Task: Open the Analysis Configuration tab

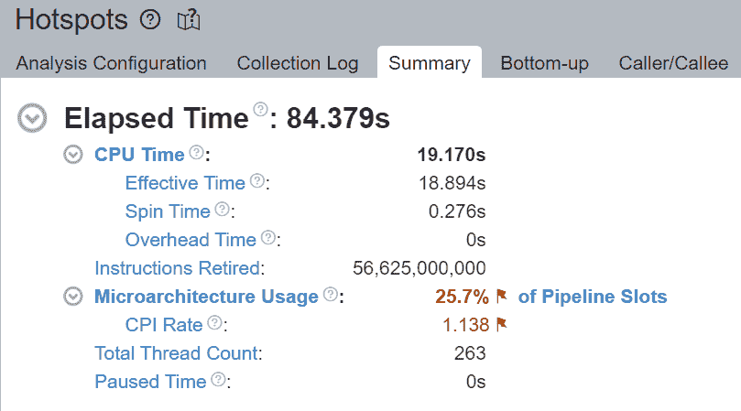Action: (112, 63)
